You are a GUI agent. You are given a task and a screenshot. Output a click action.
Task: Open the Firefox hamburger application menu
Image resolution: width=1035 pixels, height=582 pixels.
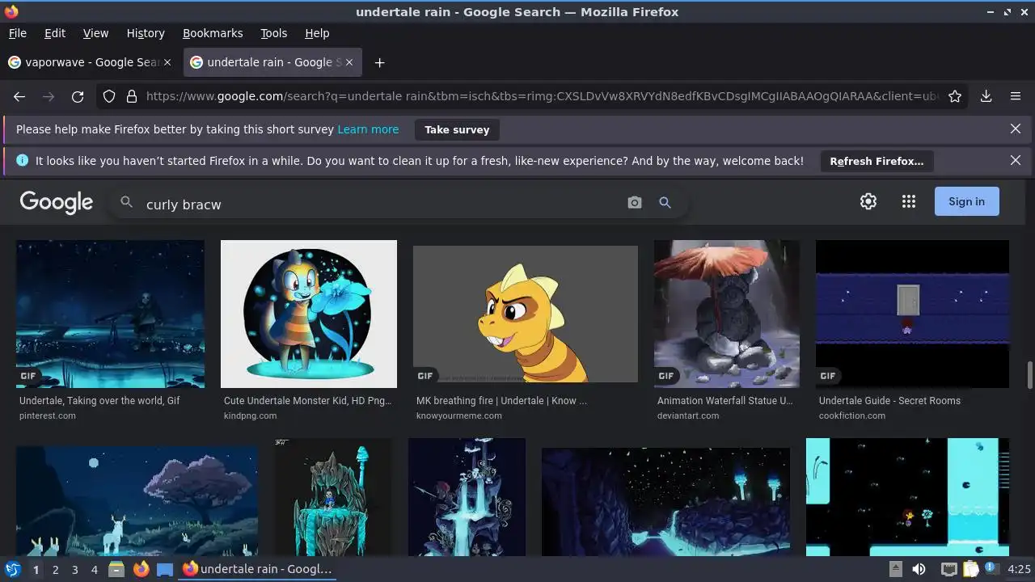1016,96
